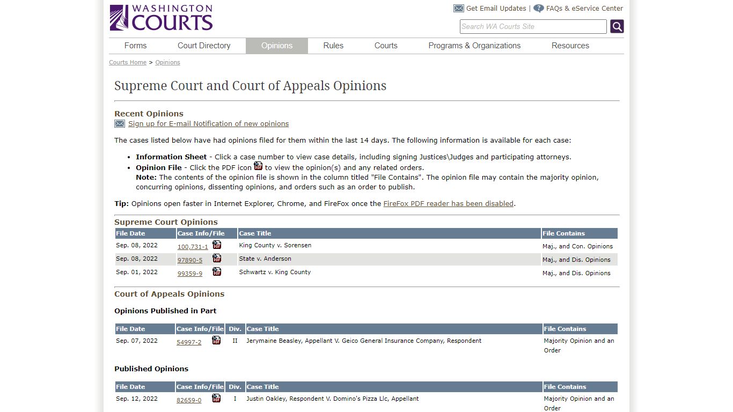Viewport: 733px width, 412px height.
Task: Open case number 82659-0
Action: (x=189, y=400)
